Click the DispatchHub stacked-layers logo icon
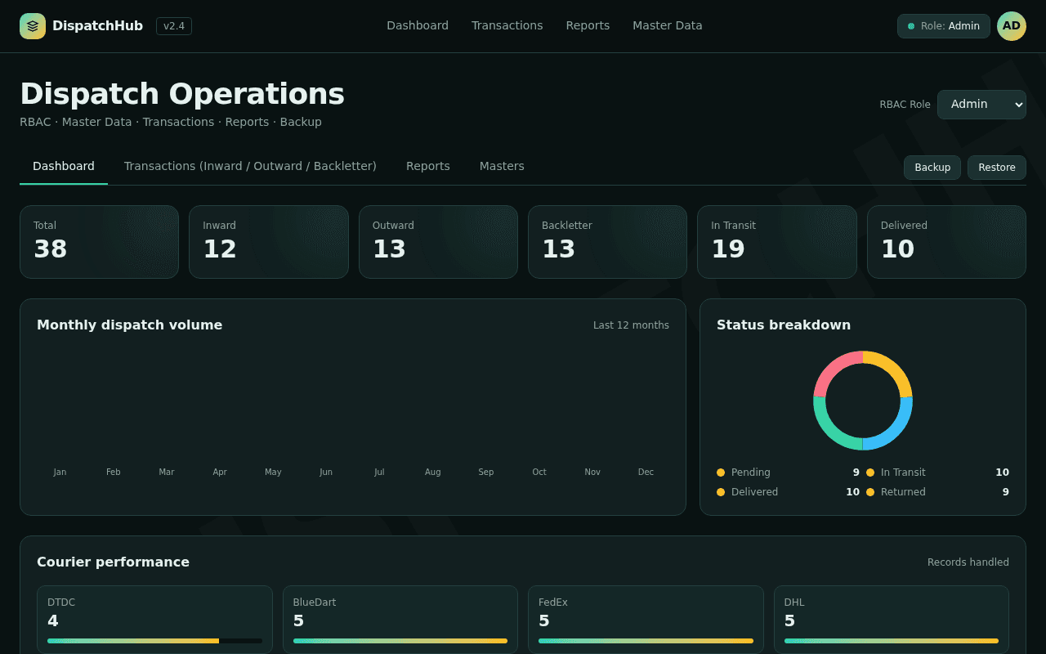The image size is (1046, 654). 33,26
